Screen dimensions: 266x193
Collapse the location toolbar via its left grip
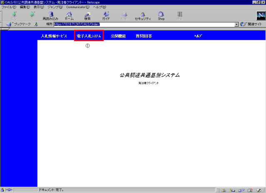tap(1, 24)
